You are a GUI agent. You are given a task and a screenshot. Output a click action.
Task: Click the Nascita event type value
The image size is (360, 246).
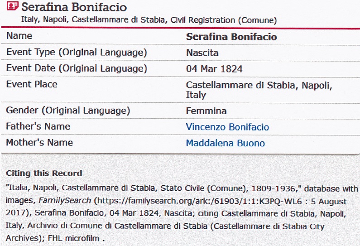tap(202, 53)
